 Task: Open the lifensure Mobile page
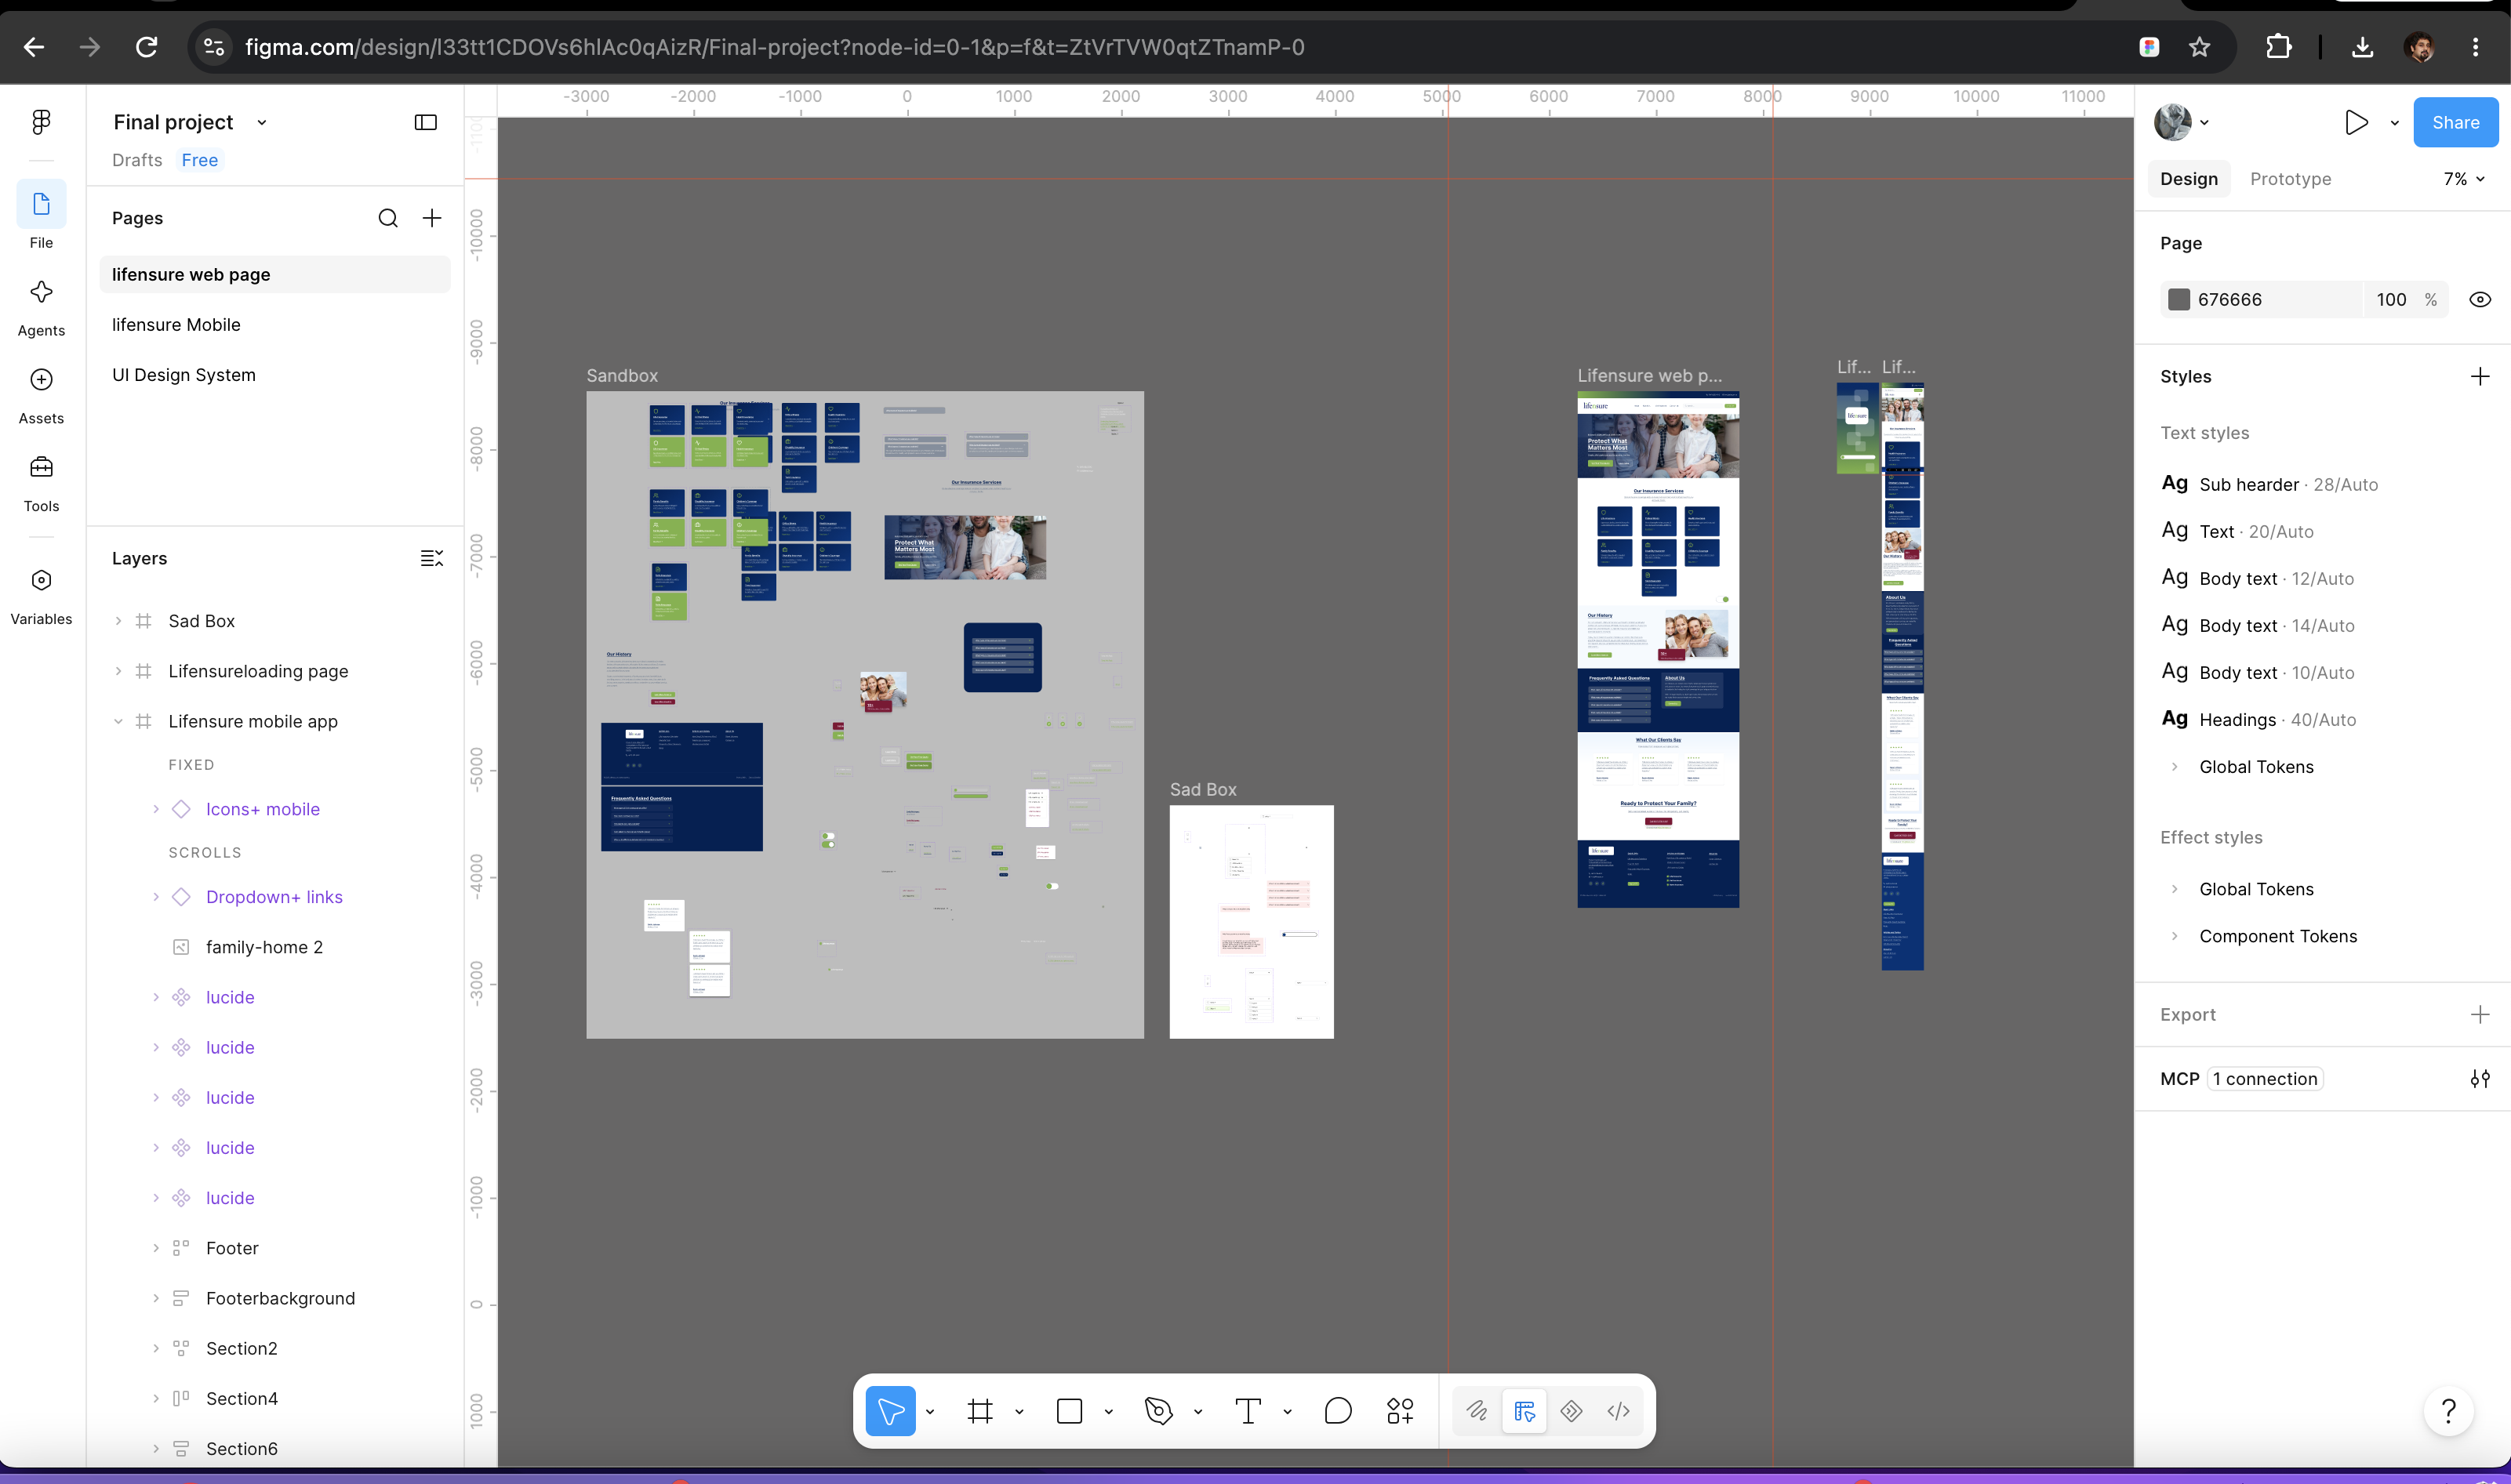click(275, 325)
